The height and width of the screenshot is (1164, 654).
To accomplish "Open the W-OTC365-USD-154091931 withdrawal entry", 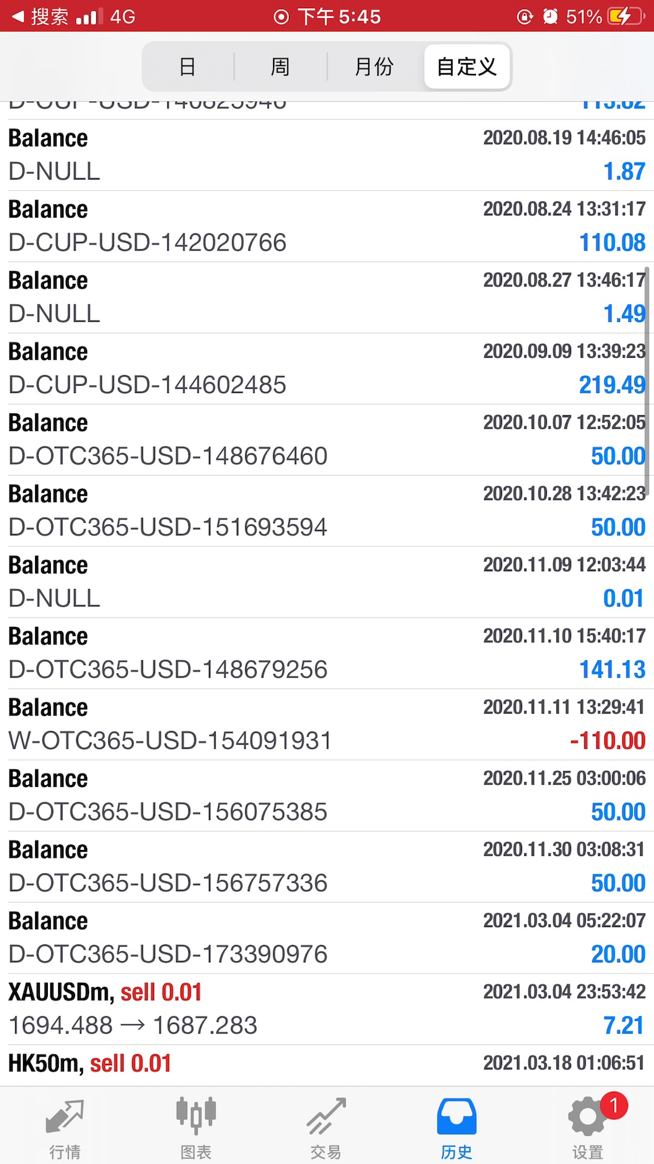I will click(327, 724).
